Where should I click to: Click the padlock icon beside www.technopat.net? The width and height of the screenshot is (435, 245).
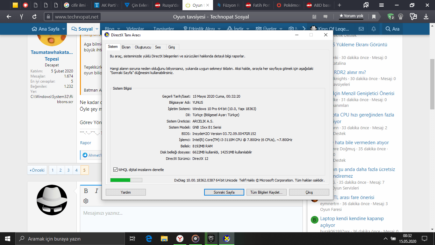point(48,17)
